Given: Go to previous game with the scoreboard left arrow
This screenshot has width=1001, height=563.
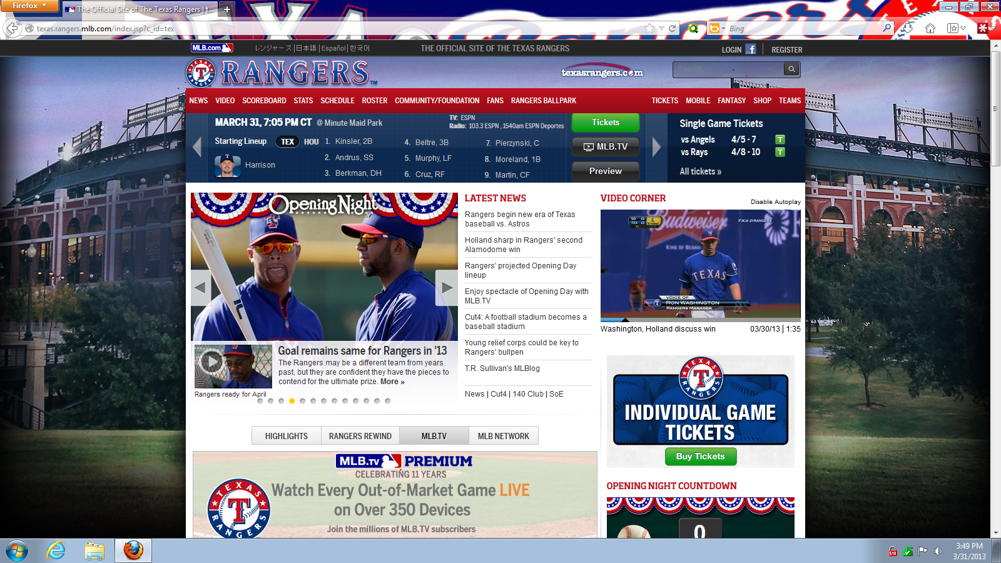Looking at the screenshot, I should [x=197, y=148].
